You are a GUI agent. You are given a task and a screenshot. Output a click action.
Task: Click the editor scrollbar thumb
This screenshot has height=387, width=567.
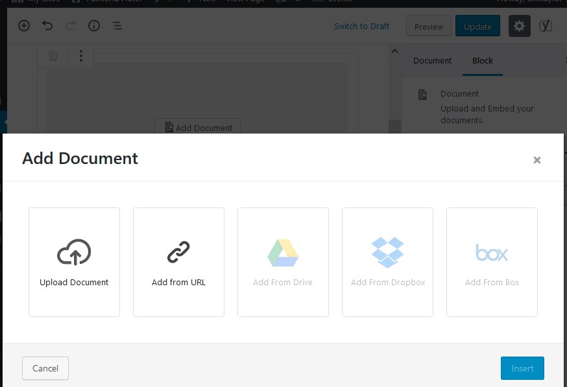pos(394,126)
